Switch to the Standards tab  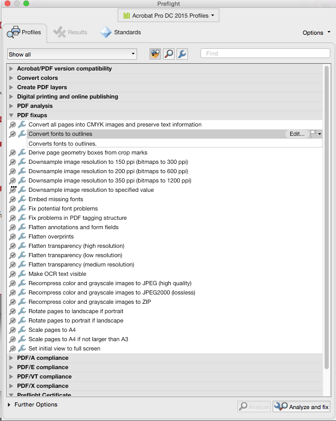point(121,32)
